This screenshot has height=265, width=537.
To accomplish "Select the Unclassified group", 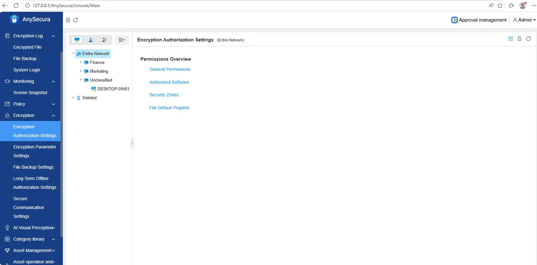I will [x=101, y=80].
